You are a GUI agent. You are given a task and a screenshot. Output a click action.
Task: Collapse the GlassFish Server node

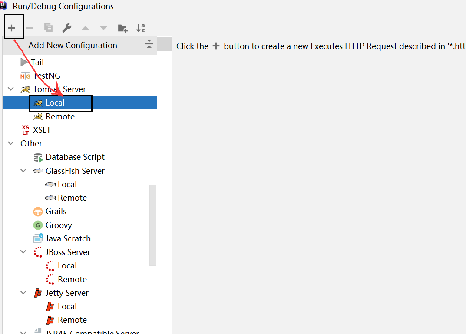[23, 171]
